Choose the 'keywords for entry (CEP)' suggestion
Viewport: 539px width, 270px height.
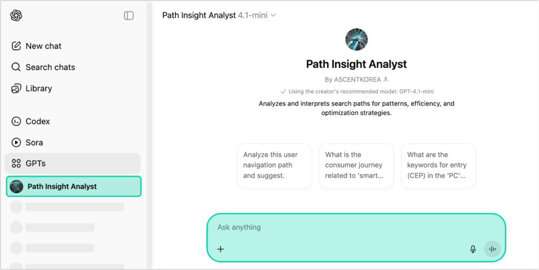coord(438,165)
